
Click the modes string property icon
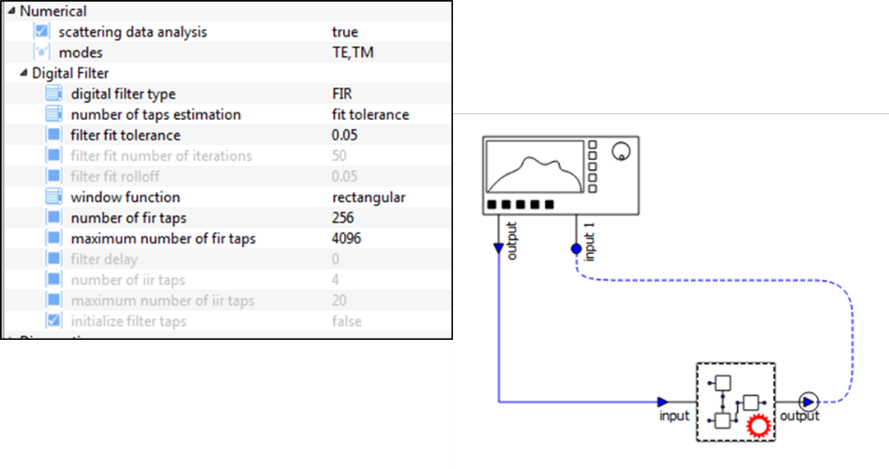(x=41, y=52)
